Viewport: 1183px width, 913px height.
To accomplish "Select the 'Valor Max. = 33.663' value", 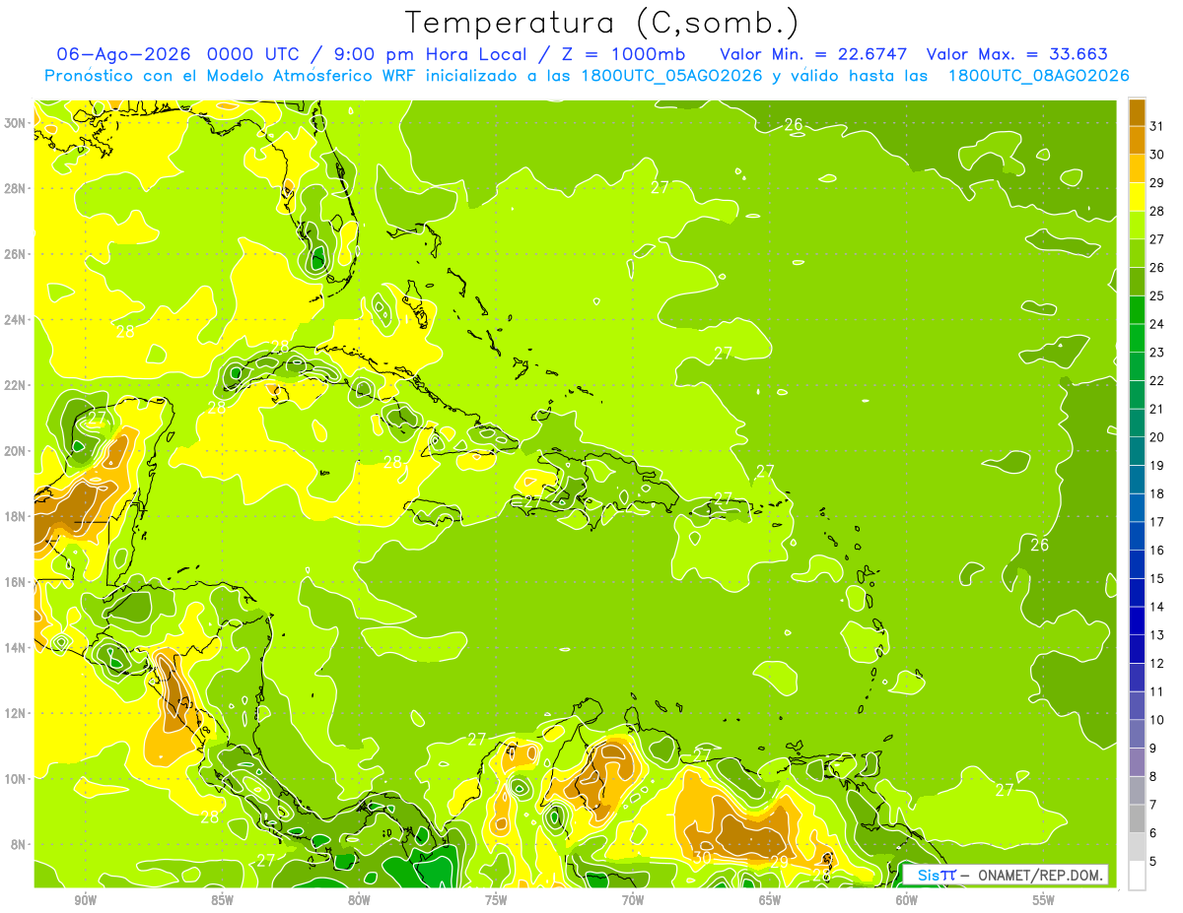I will click(1017, 54).
